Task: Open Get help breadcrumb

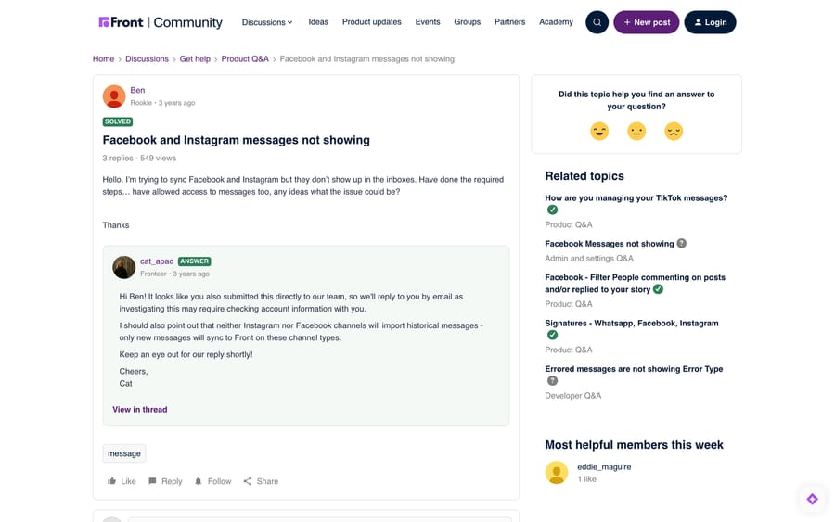Action: pyautogui.click(x=195, y=59)
